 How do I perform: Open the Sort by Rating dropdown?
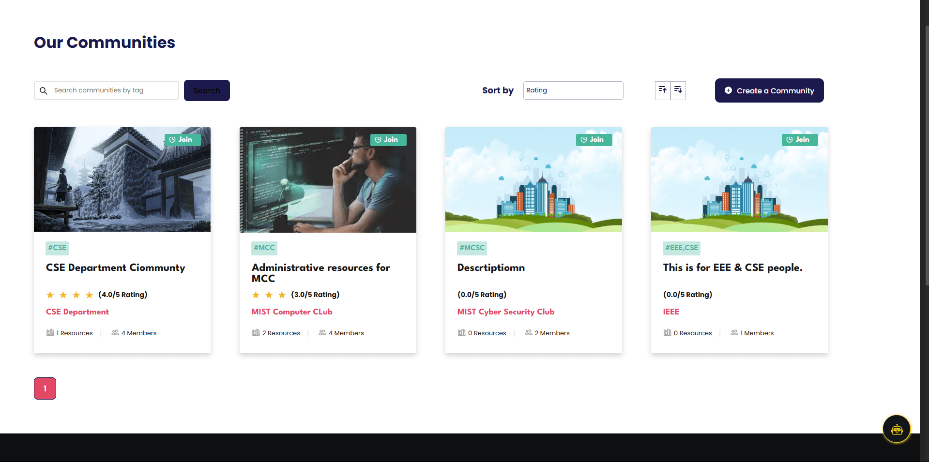573,90
